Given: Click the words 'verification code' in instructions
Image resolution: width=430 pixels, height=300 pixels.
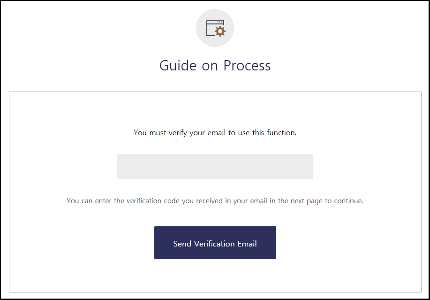Looking at the screenshot, I should 153,201.
